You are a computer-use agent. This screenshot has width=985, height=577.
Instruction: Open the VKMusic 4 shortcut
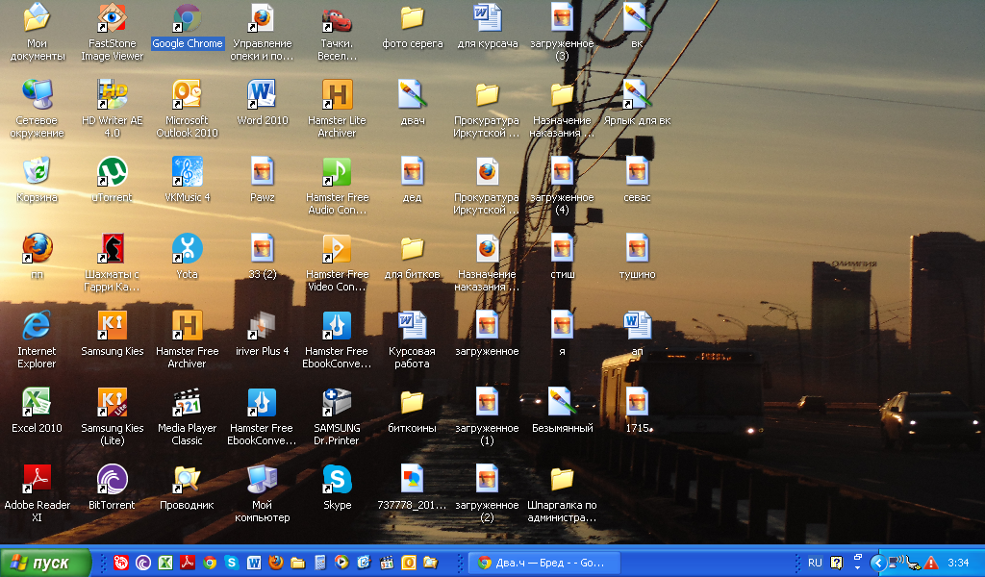coord(187,173)
